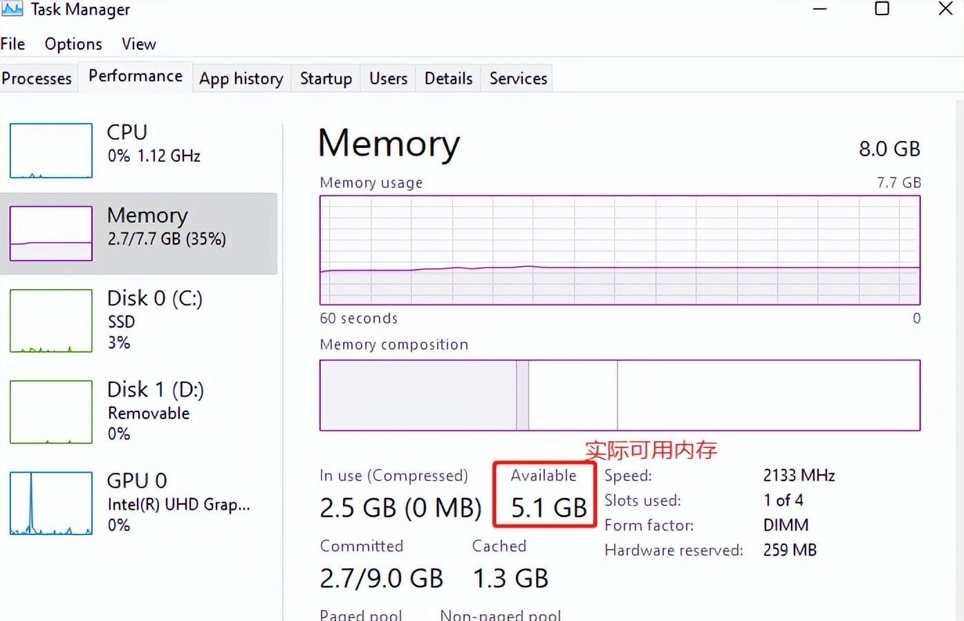This screenshot has width=964, height=621.
Task: Click the Memory composition bar
Action: [x=620, y=395]
